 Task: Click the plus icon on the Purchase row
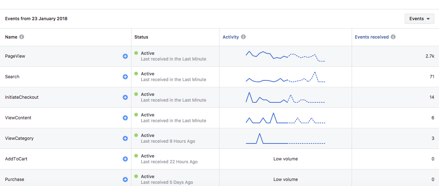(x=125, y=180)
